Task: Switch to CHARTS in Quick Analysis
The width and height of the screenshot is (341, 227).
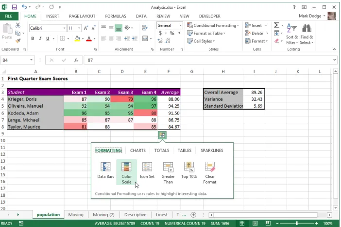Action: point(138,151)
